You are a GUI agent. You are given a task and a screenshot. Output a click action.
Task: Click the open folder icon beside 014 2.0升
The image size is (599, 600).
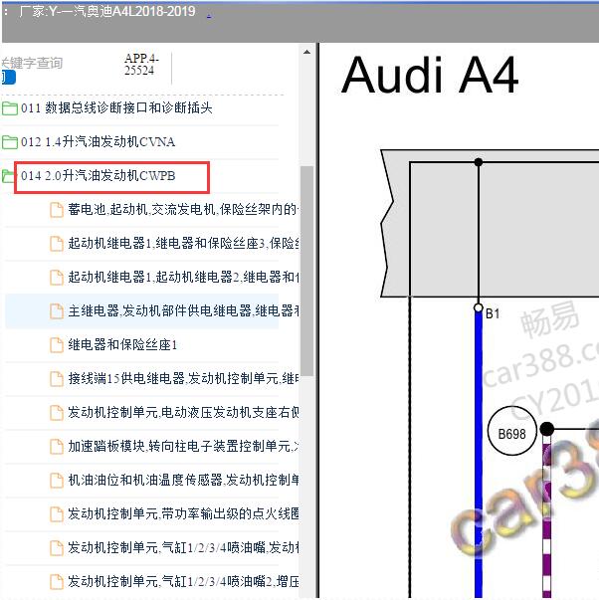(8, 176)
